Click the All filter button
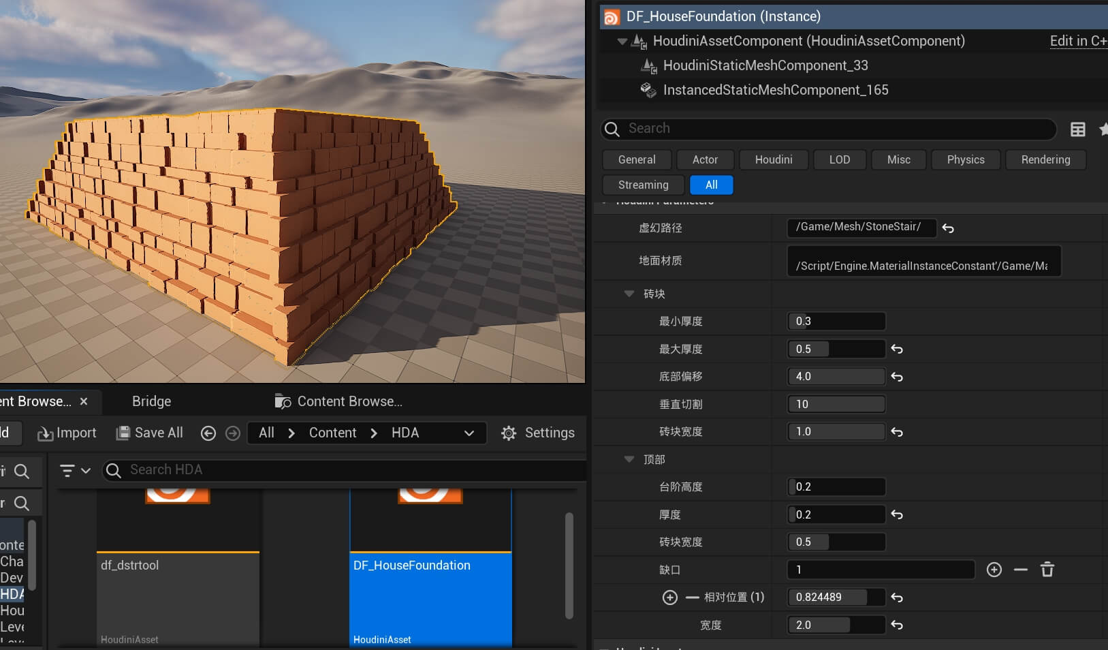 [x=711, y=185]
